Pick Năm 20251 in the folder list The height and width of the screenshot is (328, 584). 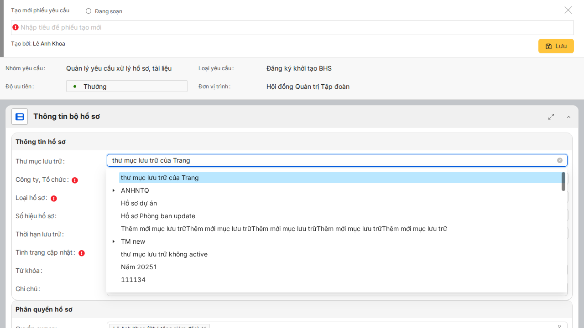coord(139,267)
